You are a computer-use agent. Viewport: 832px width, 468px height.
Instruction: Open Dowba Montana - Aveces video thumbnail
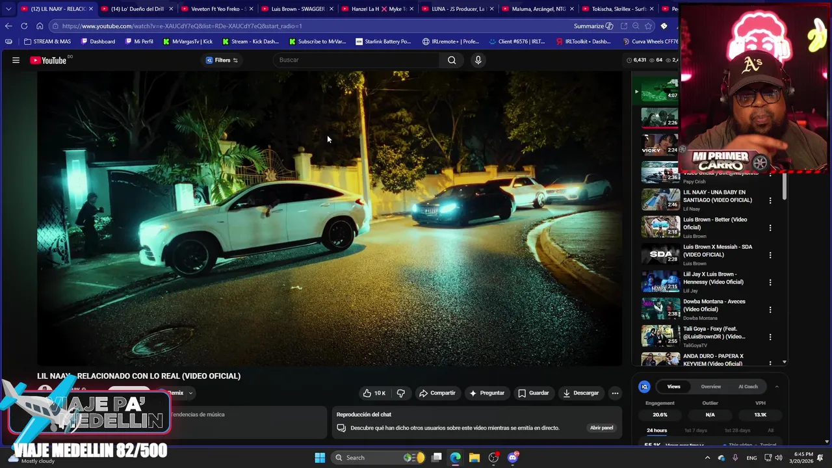pyautogui.click(x=660, y=309)
